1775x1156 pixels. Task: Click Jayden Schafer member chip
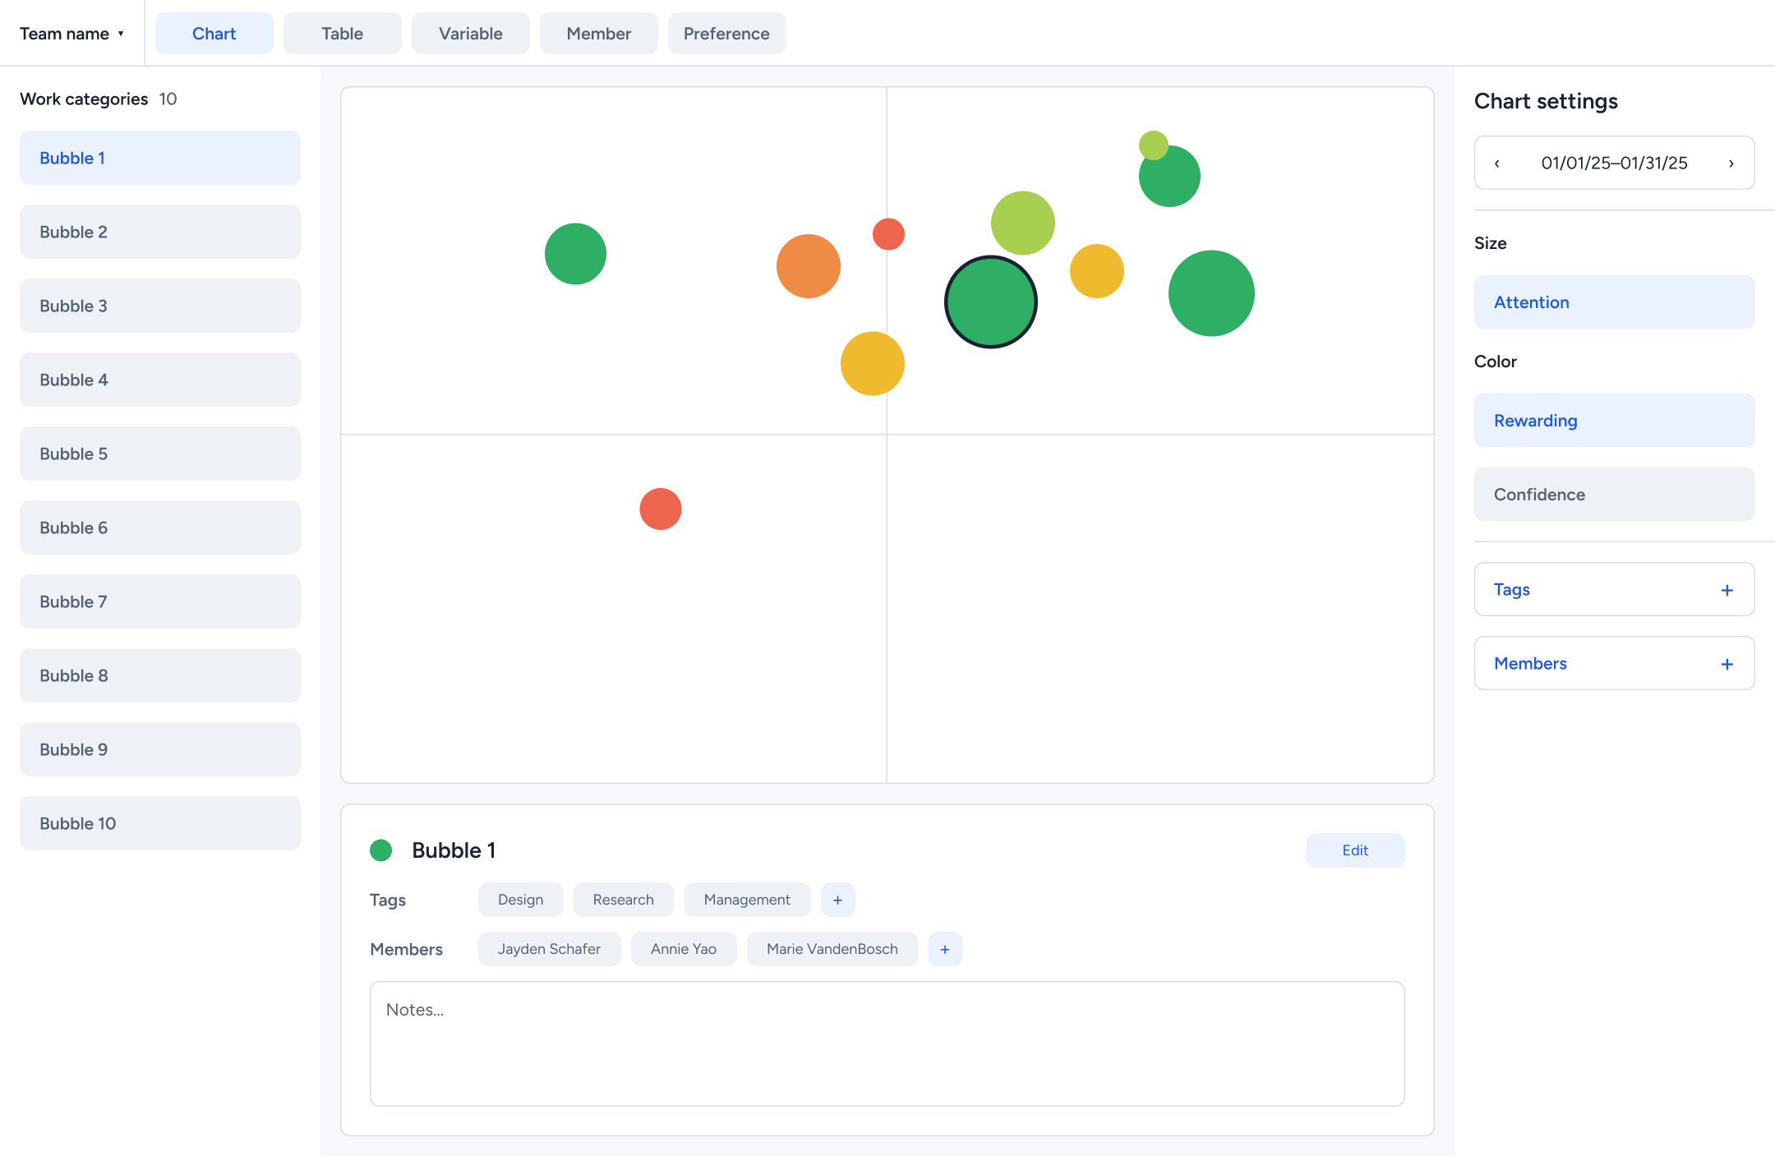pos(549,949)
